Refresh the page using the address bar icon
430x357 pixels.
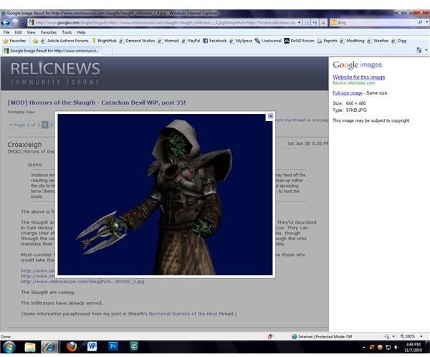(315, 22)
